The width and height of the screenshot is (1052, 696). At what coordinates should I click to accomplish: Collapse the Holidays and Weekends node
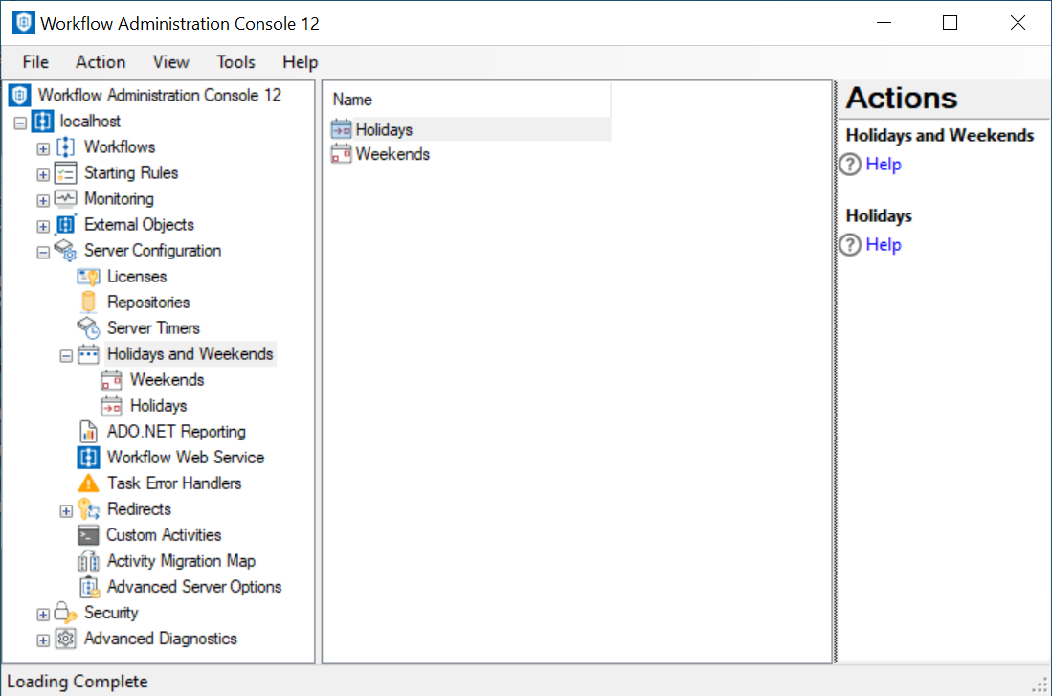[66, 355]
